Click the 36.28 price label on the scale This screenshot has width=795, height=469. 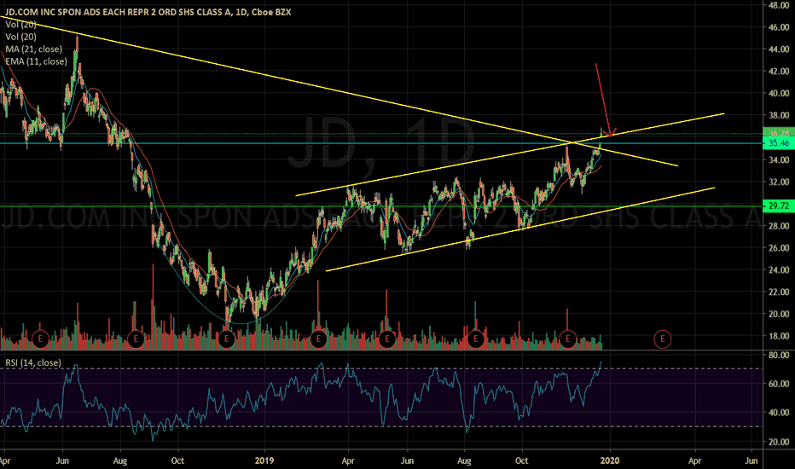(779, 133)
